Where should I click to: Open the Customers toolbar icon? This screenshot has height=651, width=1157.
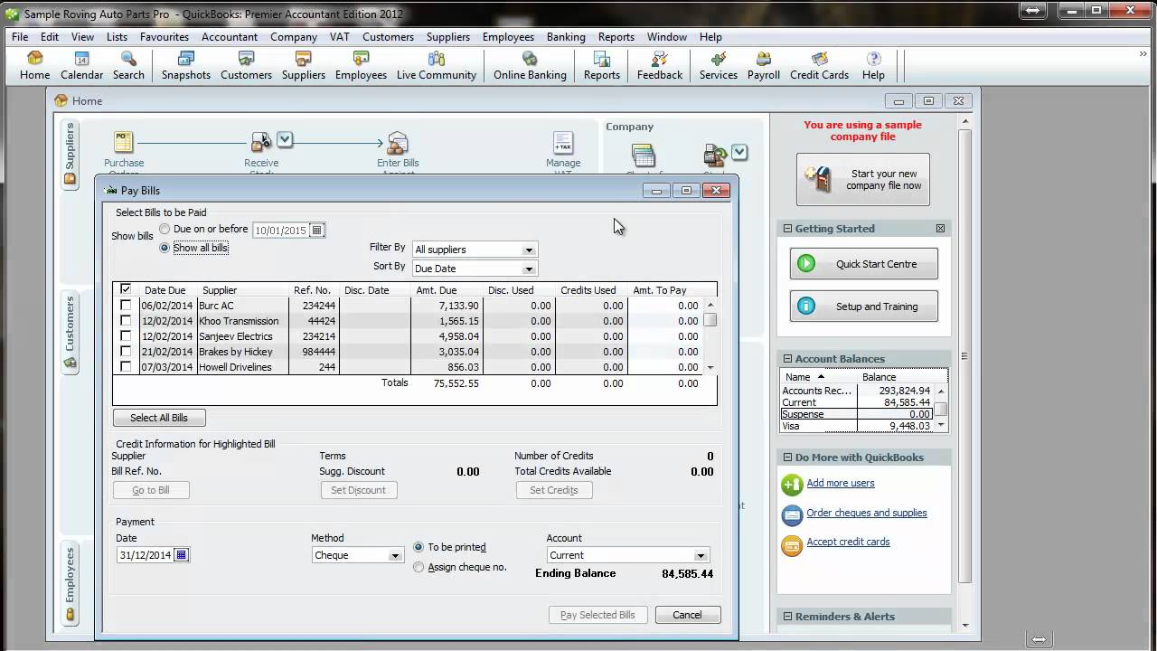click(246, 66)
